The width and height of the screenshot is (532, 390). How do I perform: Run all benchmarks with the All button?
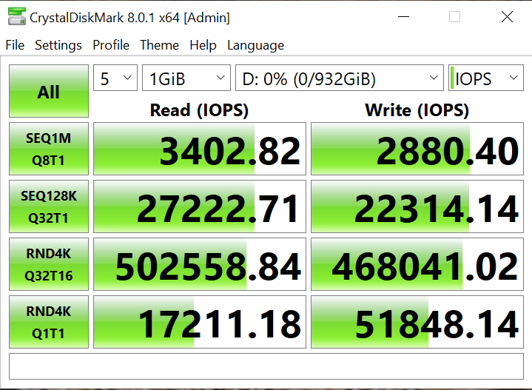coord(49,92)
